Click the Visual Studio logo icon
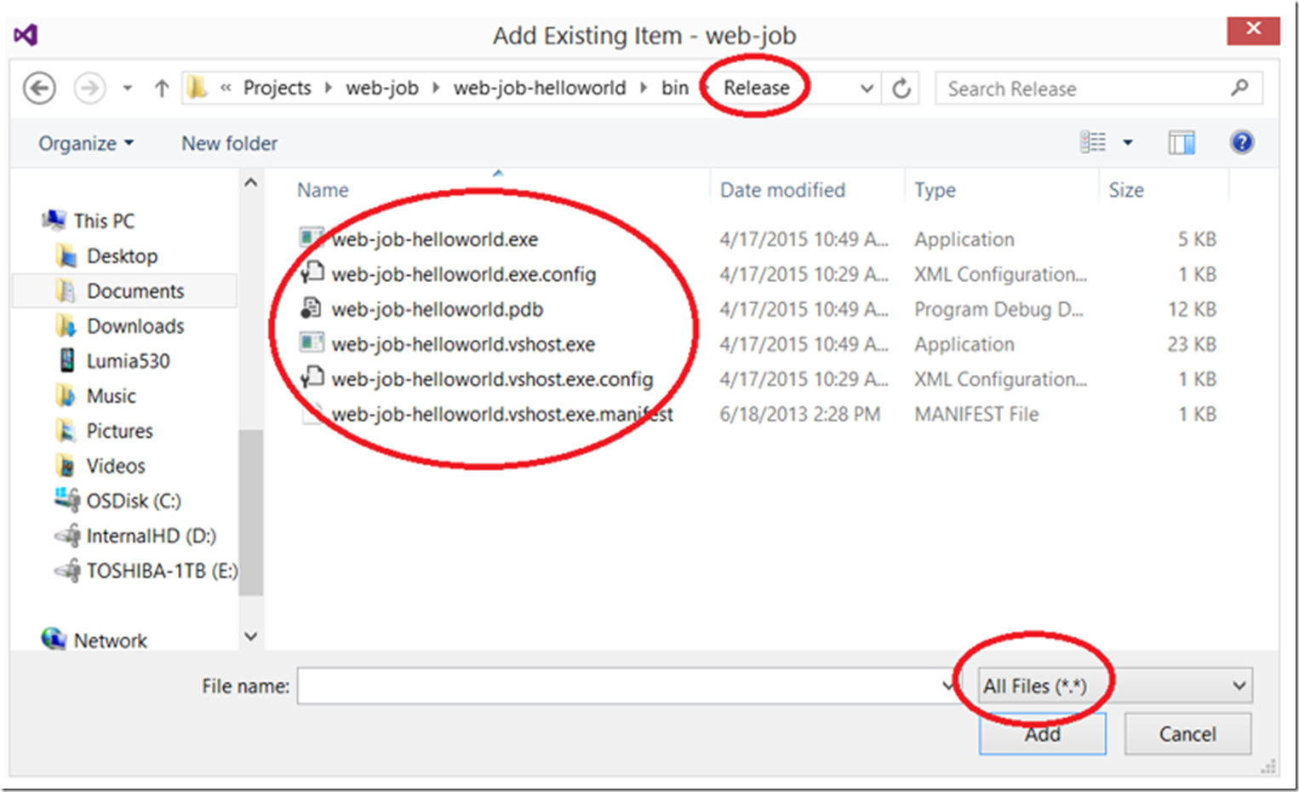Image resolution: width=1299 pixels, height=792 pixels. (26, 35)
